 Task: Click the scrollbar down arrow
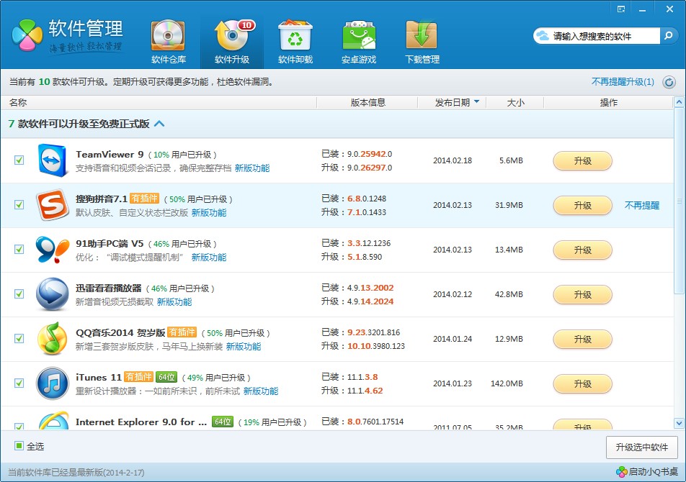pyautogui.click(x=679, y=422)
